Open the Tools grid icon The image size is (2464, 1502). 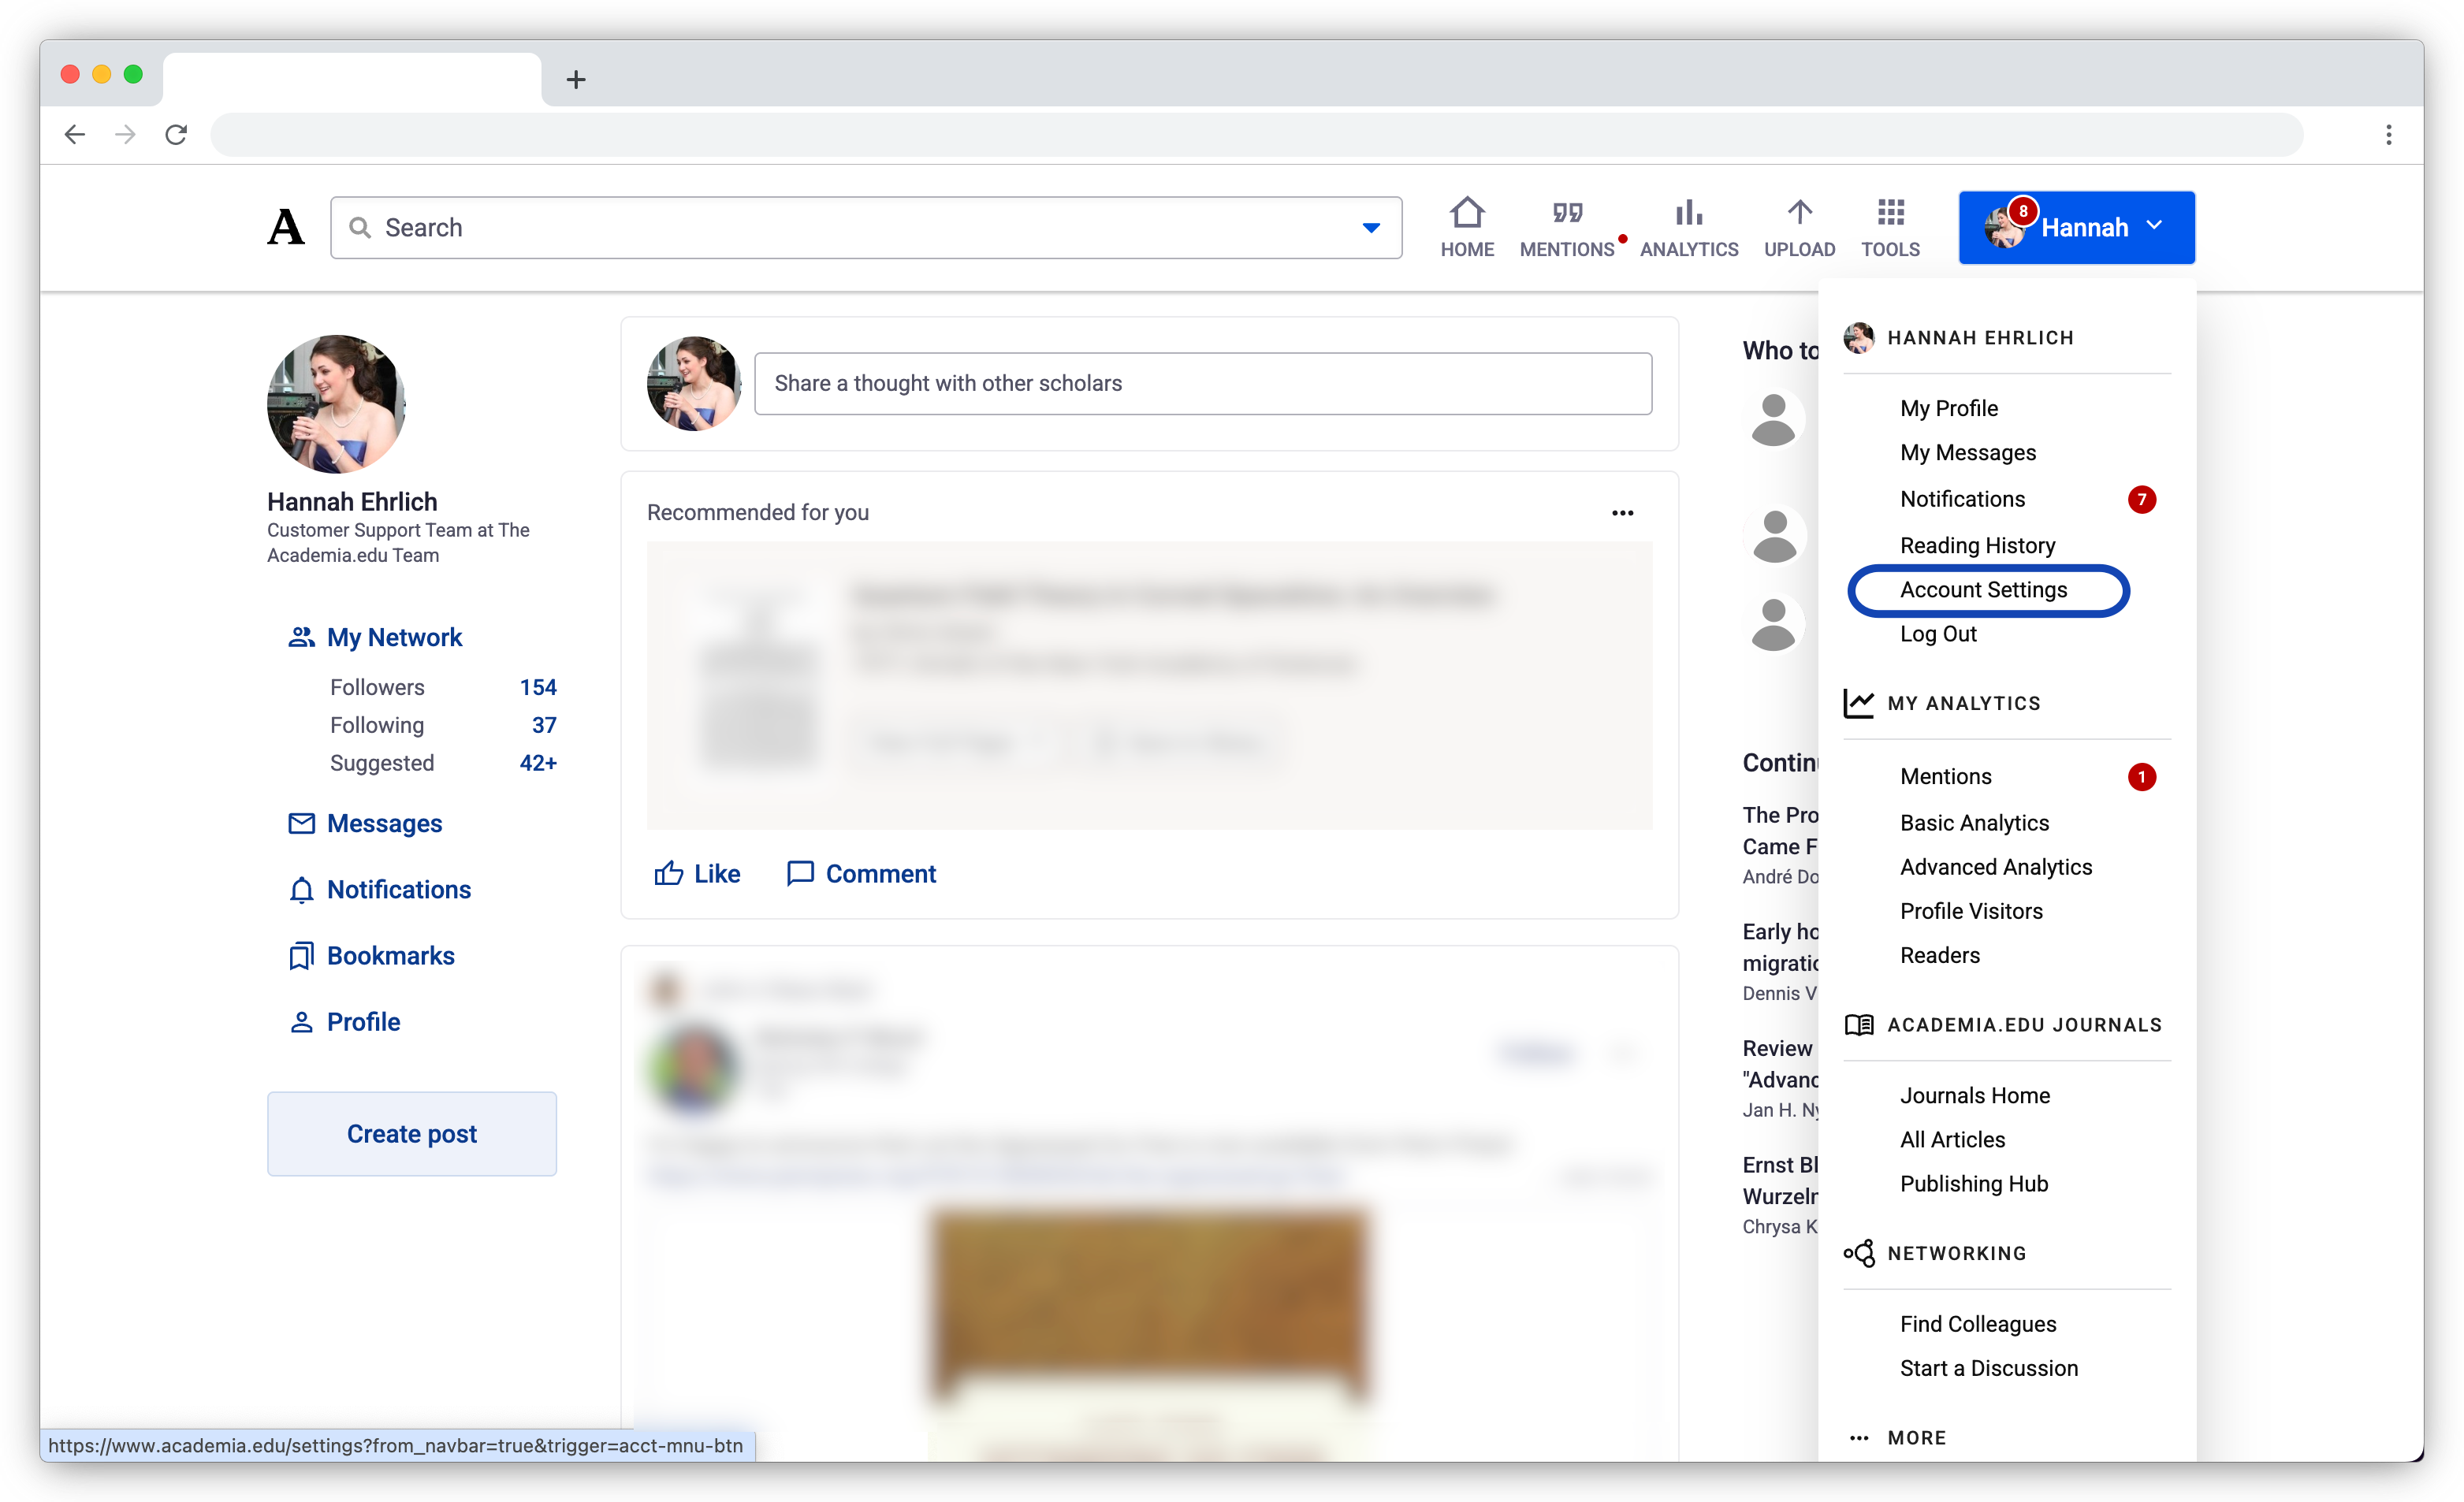coord(1889,213)
